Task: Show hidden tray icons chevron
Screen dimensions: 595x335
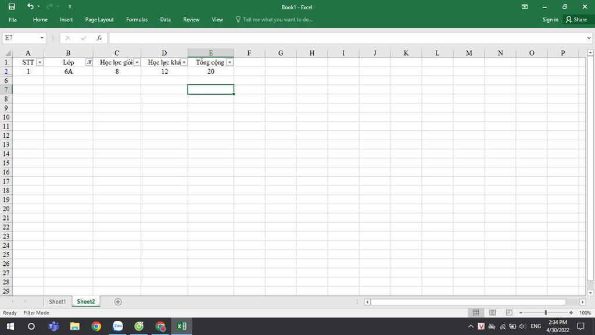Action: [471, 326]
